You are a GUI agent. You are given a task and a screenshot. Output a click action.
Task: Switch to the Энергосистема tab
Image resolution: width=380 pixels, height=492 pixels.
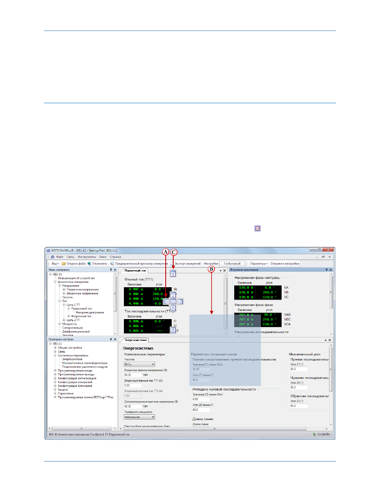pyautogui.click(x=135, y=340)
